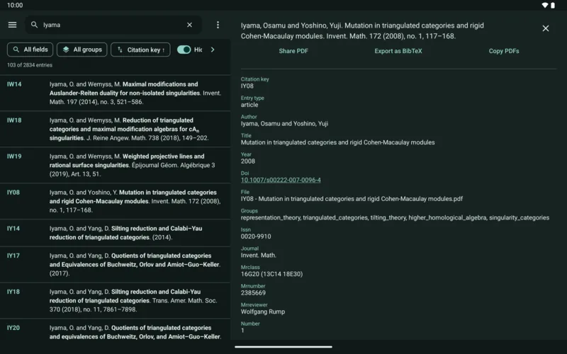The height and width of the screenshot is (354, 567).
Task: Select entry IY14 Silting reduction
Action: [x=115, y=233]
